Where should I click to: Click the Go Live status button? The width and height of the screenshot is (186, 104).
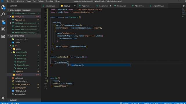coord(124,103)
